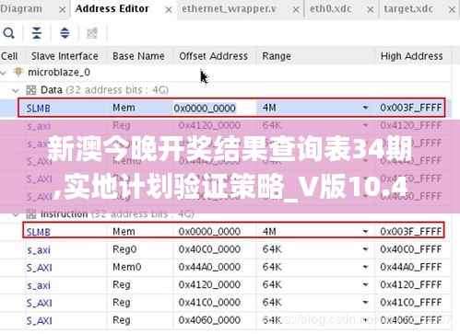Image resolution: width=460 pixels, height=334 pixels.
Task: Click Mem base name in Instruction SLMB row
Action: (124, 232)
